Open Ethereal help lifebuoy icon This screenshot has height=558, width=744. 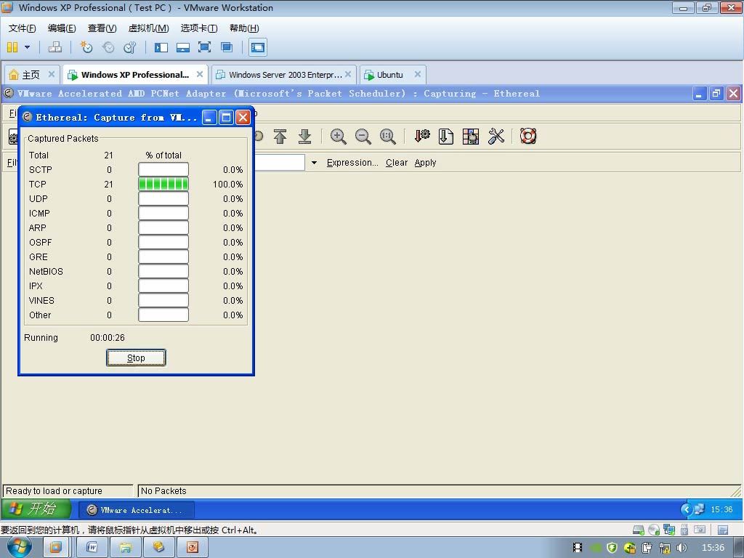pyautogui.click(x=528, y=137)
